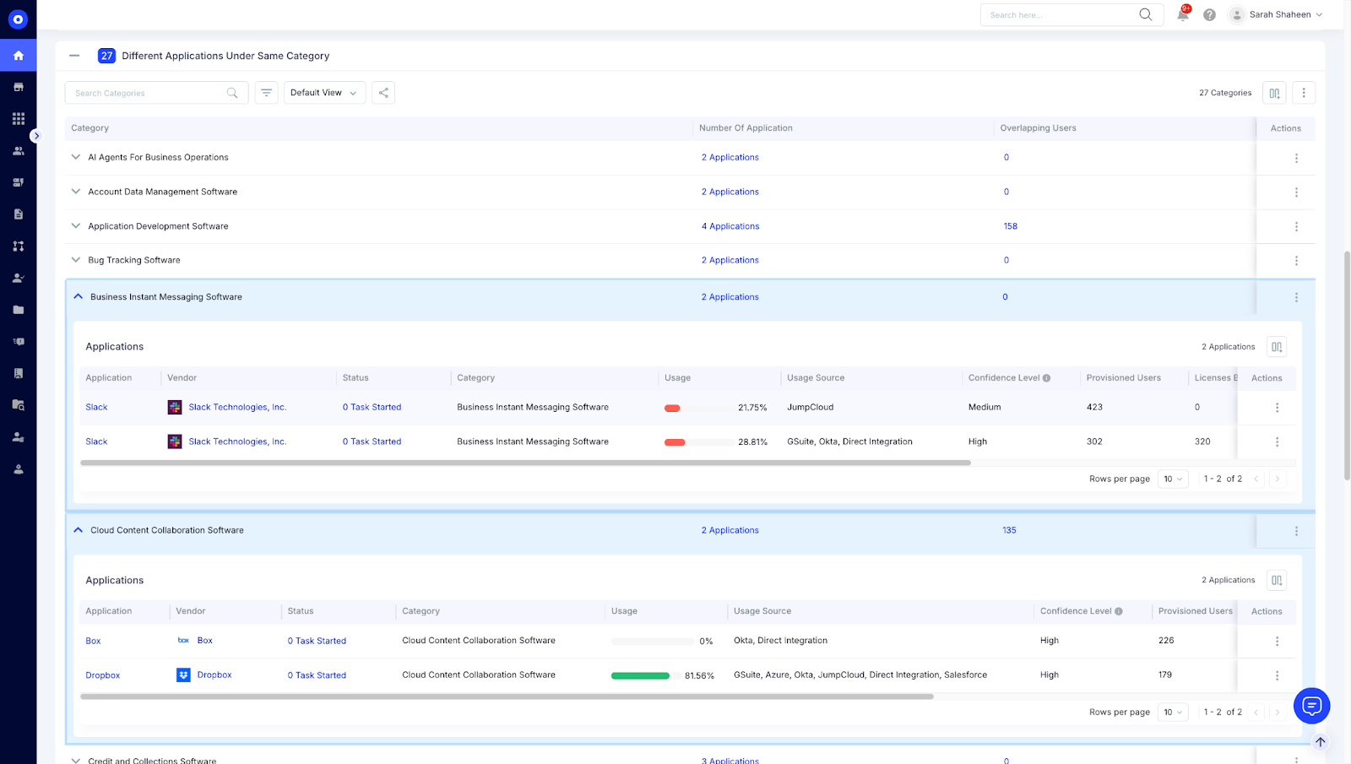Open the chat support bubble
The width and height of the screenshot is (1351, 764).
tap(1311, 706)
